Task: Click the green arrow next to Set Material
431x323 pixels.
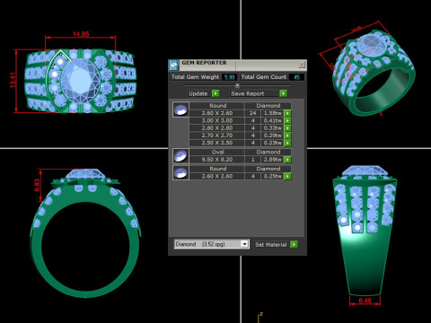Action: pos(294,245)
